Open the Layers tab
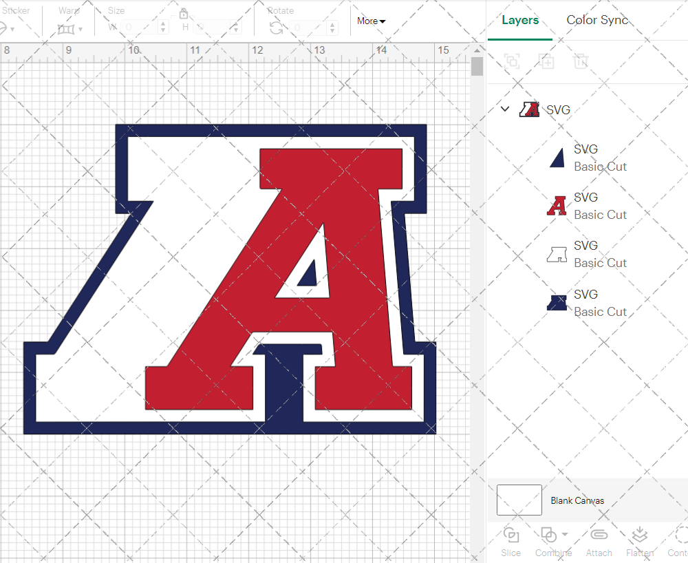 [x=520, y=20]
